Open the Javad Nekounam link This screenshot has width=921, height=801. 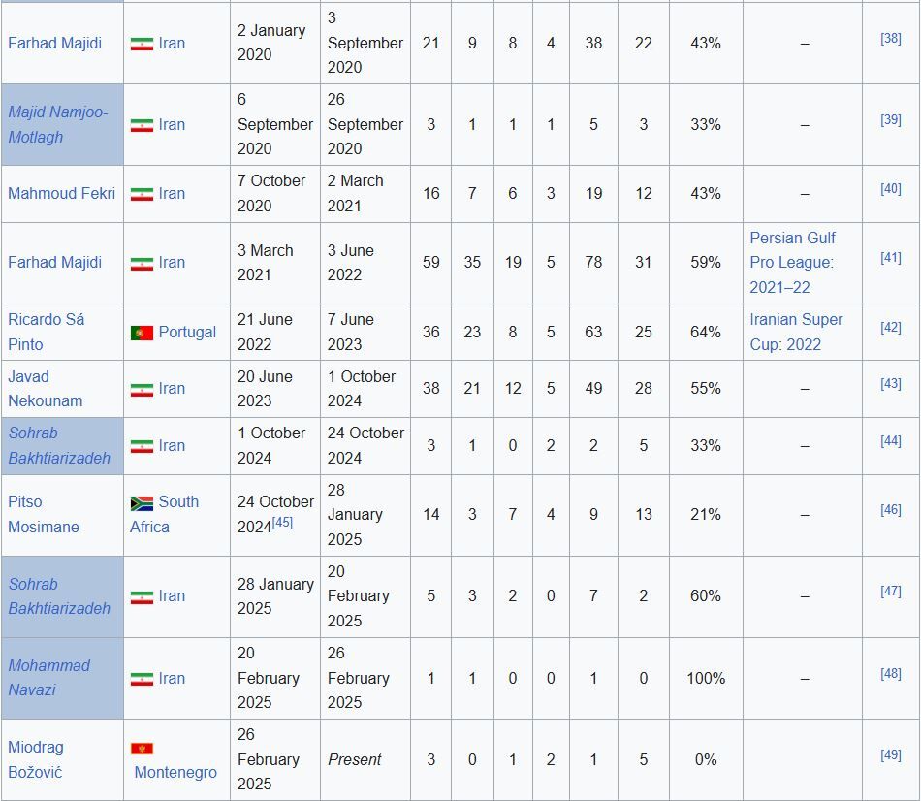coord(45,388)
